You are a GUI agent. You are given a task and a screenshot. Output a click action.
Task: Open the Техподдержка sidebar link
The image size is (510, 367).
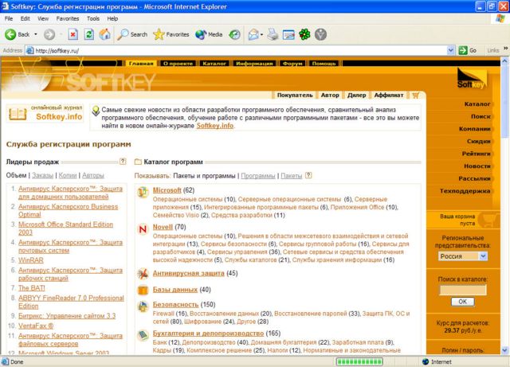(465, 191)
